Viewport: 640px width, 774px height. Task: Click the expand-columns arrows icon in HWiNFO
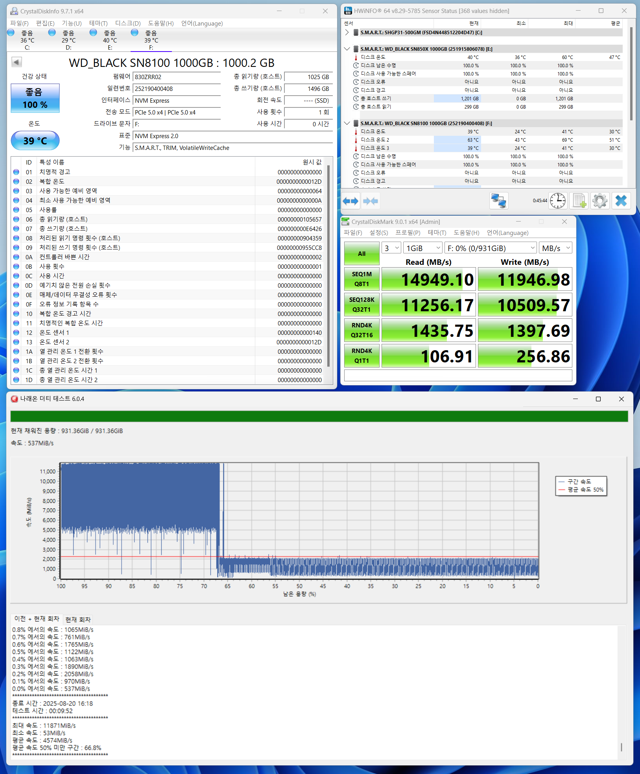[x=350, y=201]
